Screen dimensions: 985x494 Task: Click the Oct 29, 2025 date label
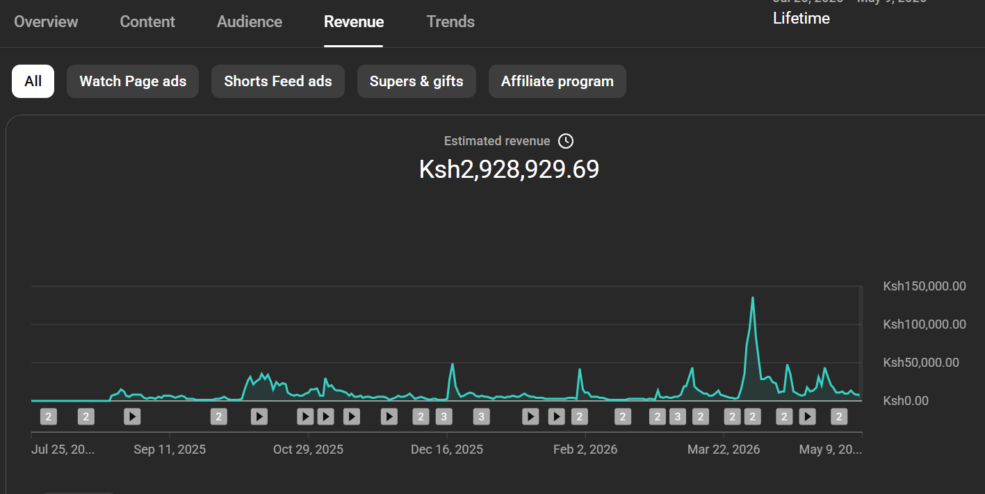click(308, 450)
